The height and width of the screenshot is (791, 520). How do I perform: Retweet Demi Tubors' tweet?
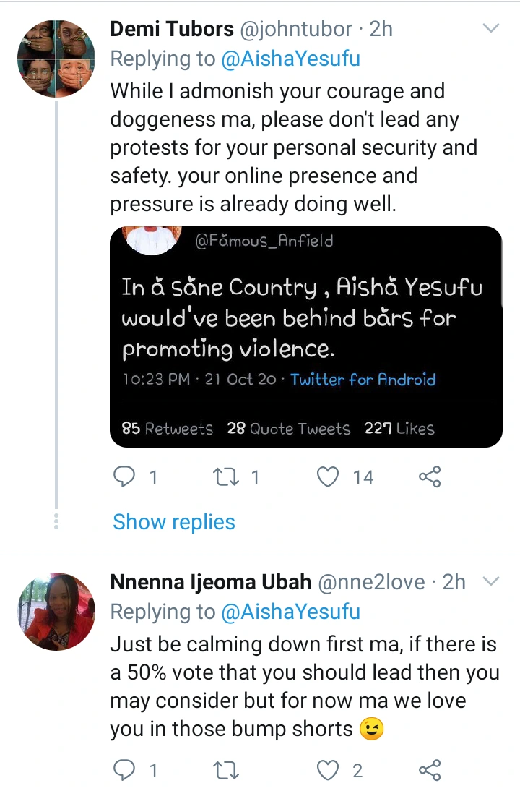(x=225, y=476)
